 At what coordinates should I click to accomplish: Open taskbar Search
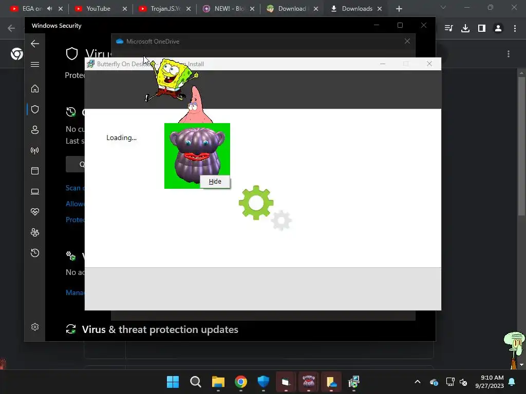click(x=195, y=382)
